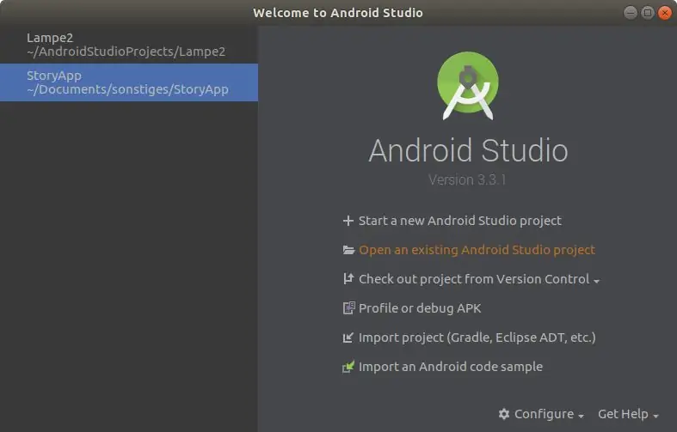Click the Android Studio heading text
The height and width of the screenshot is (432, 677).
click(x=468, y=150)
